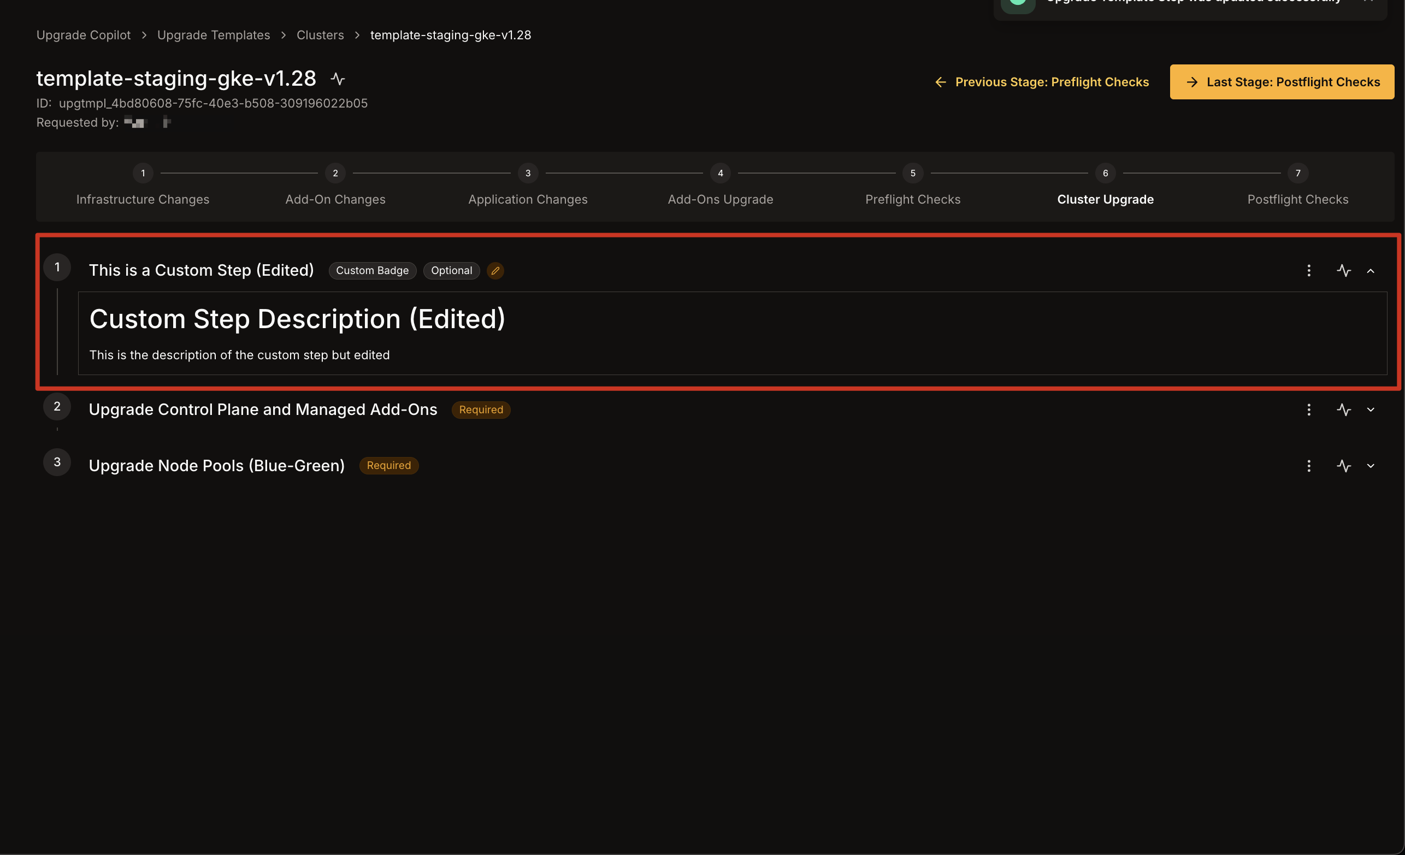
Task: Navigate to Clusters breadcrumb
Action: click(320, 35)
